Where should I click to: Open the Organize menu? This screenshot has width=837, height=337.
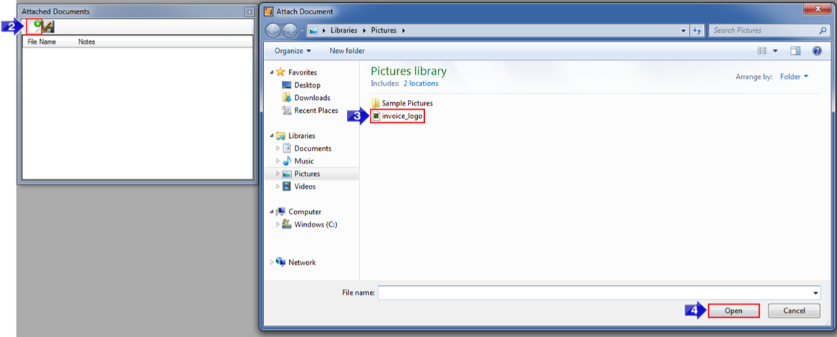[x=293, y=51]
